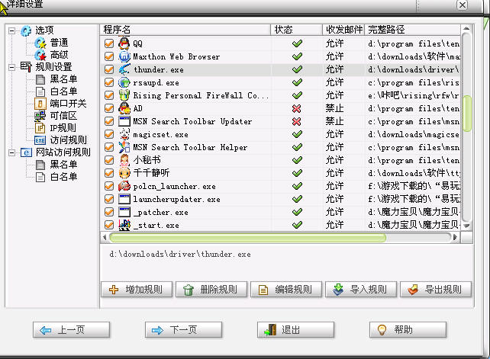
Task: Click the 小秘书 girl icon
Action: click(x=124, y=160)
